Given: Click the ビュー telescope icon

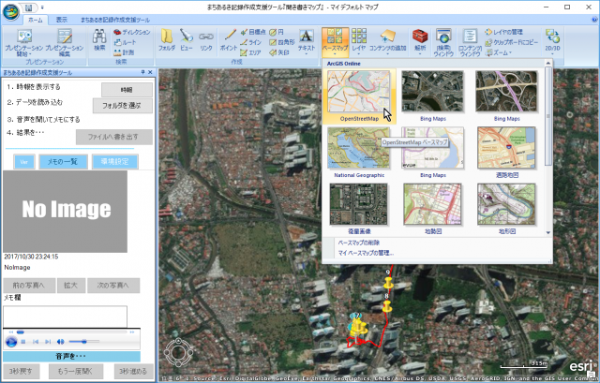Looking at the screenshot, I should 187,39.
